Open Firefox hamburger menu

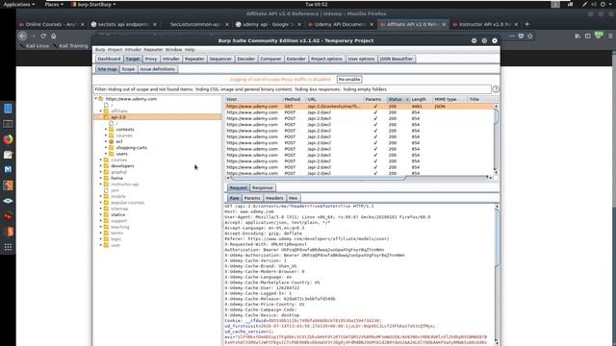(610, 36)
